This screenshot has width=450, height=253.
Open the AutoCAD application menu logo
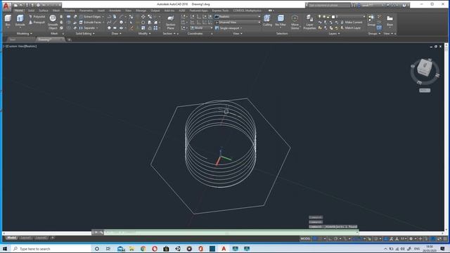click(6, 6)
